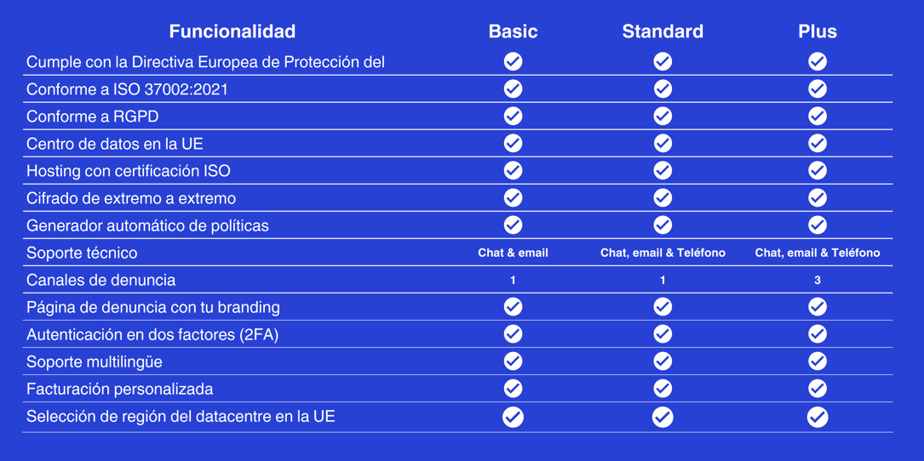Click the Plus checkmark for Facturación personalizada
The height and width of the screenshot is (461, 924).
pos(818,388)
